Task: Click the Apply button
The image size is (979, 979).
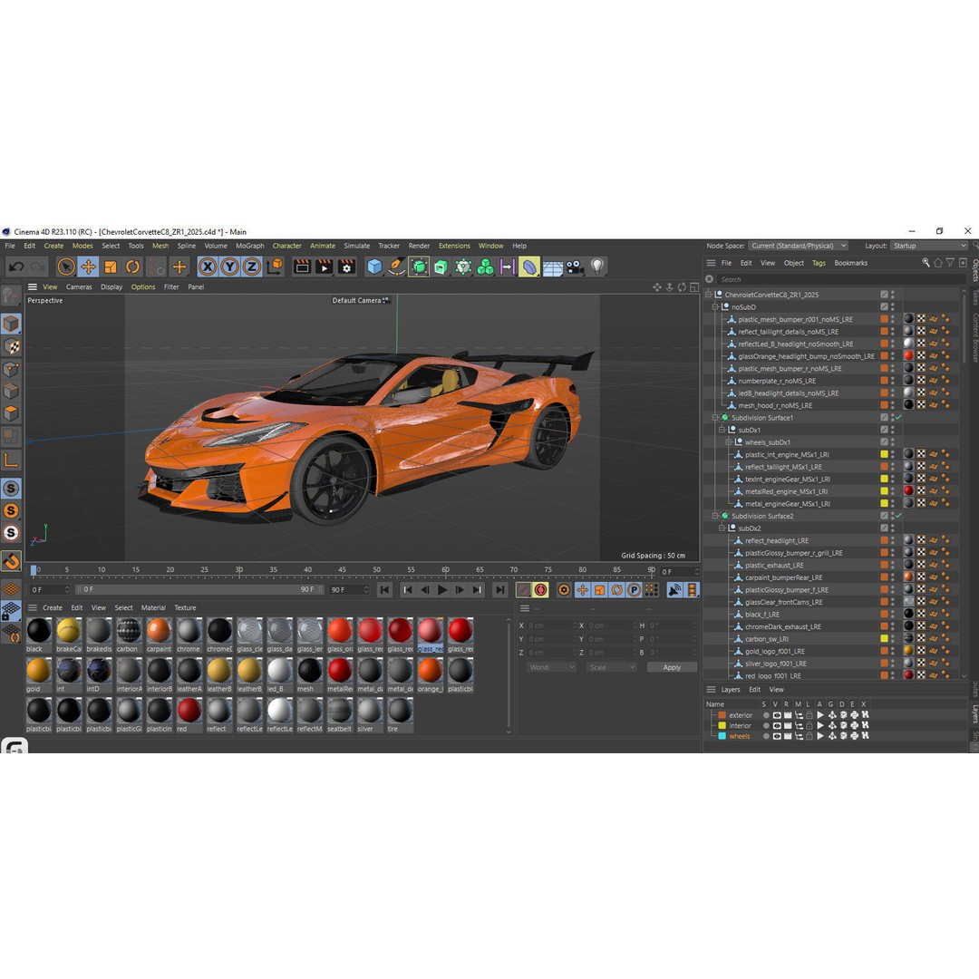Action: pos(672,667)
